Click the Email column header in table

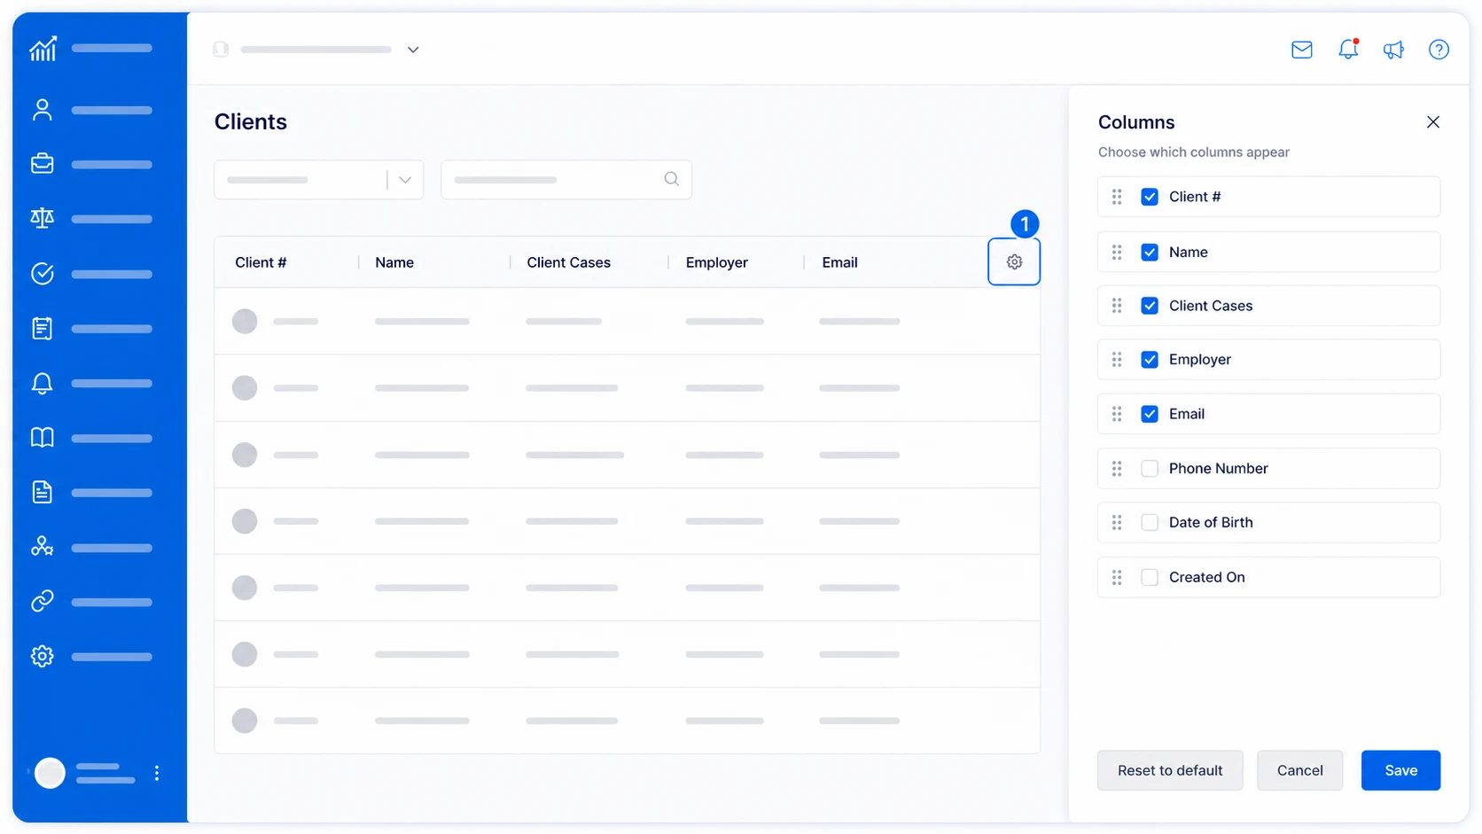point(839,262)
